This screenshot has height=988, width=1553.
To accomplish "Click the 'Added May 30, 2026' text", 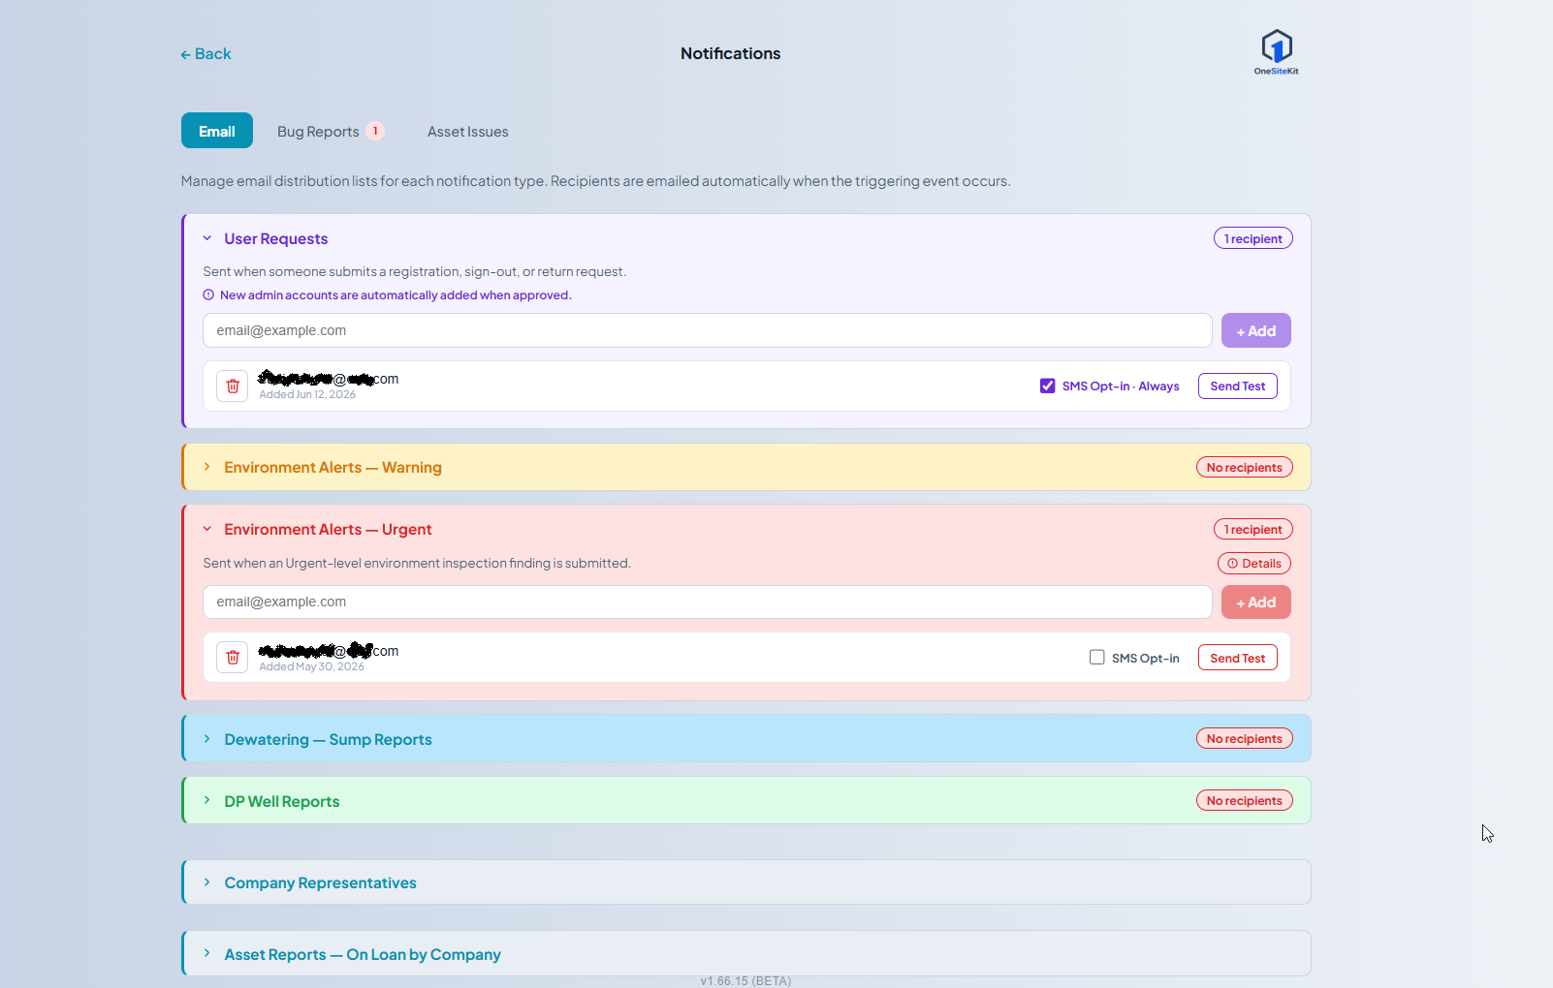I will pyautogui.click(x=312, y=666).
